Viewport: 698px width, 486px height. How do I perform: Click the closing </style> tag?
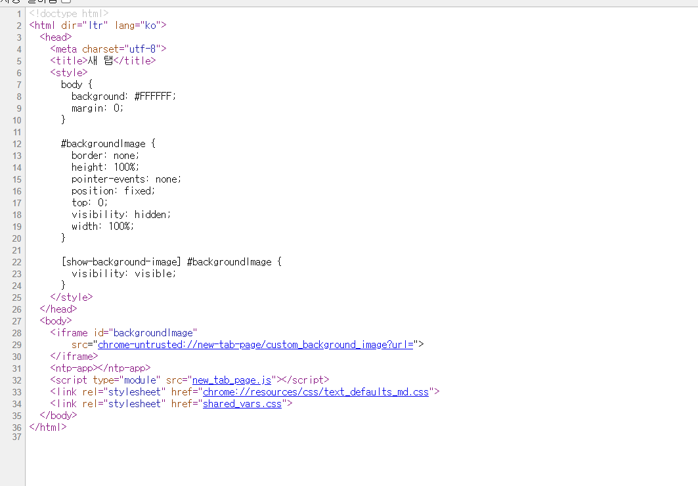pos(72,298)
